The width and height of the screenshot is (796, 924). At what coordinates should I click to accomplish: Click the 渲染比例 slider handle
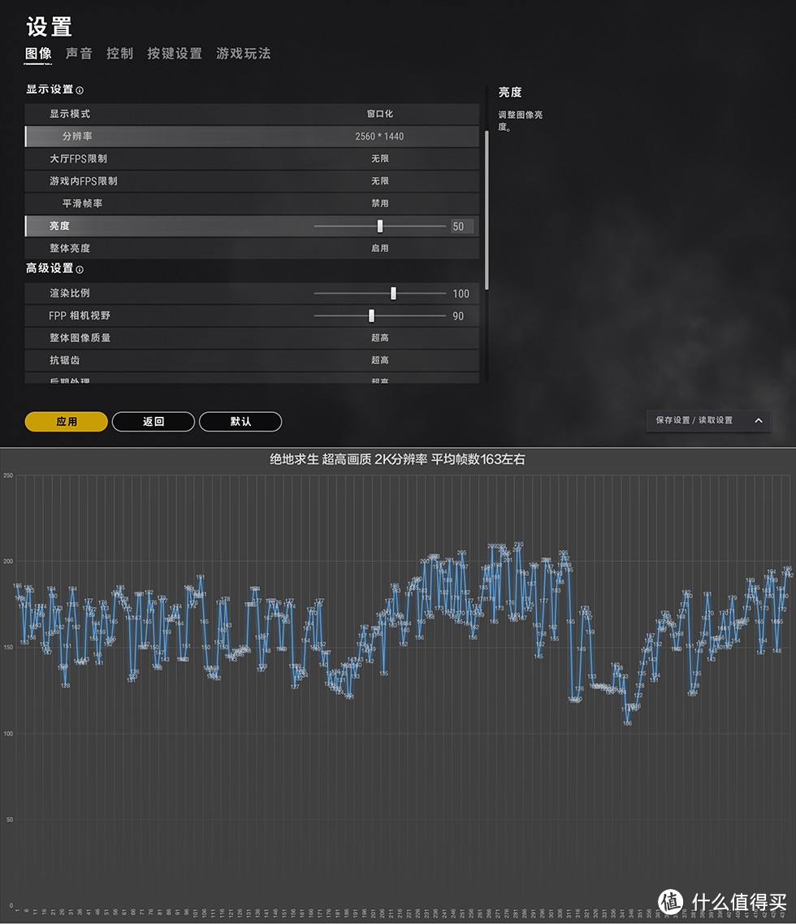[393, 293]
